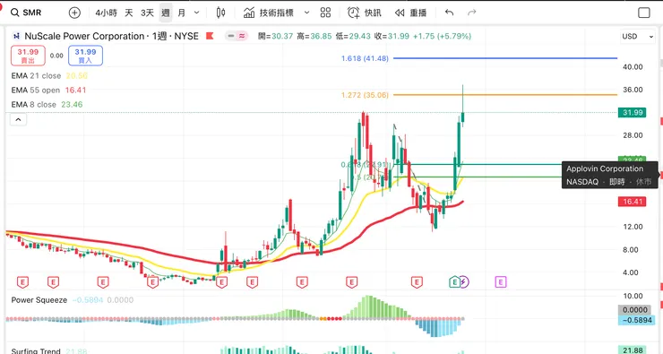Select the Power Squeeze indicator label
This screenshot has width=663, height=354.
coord(39,300)
